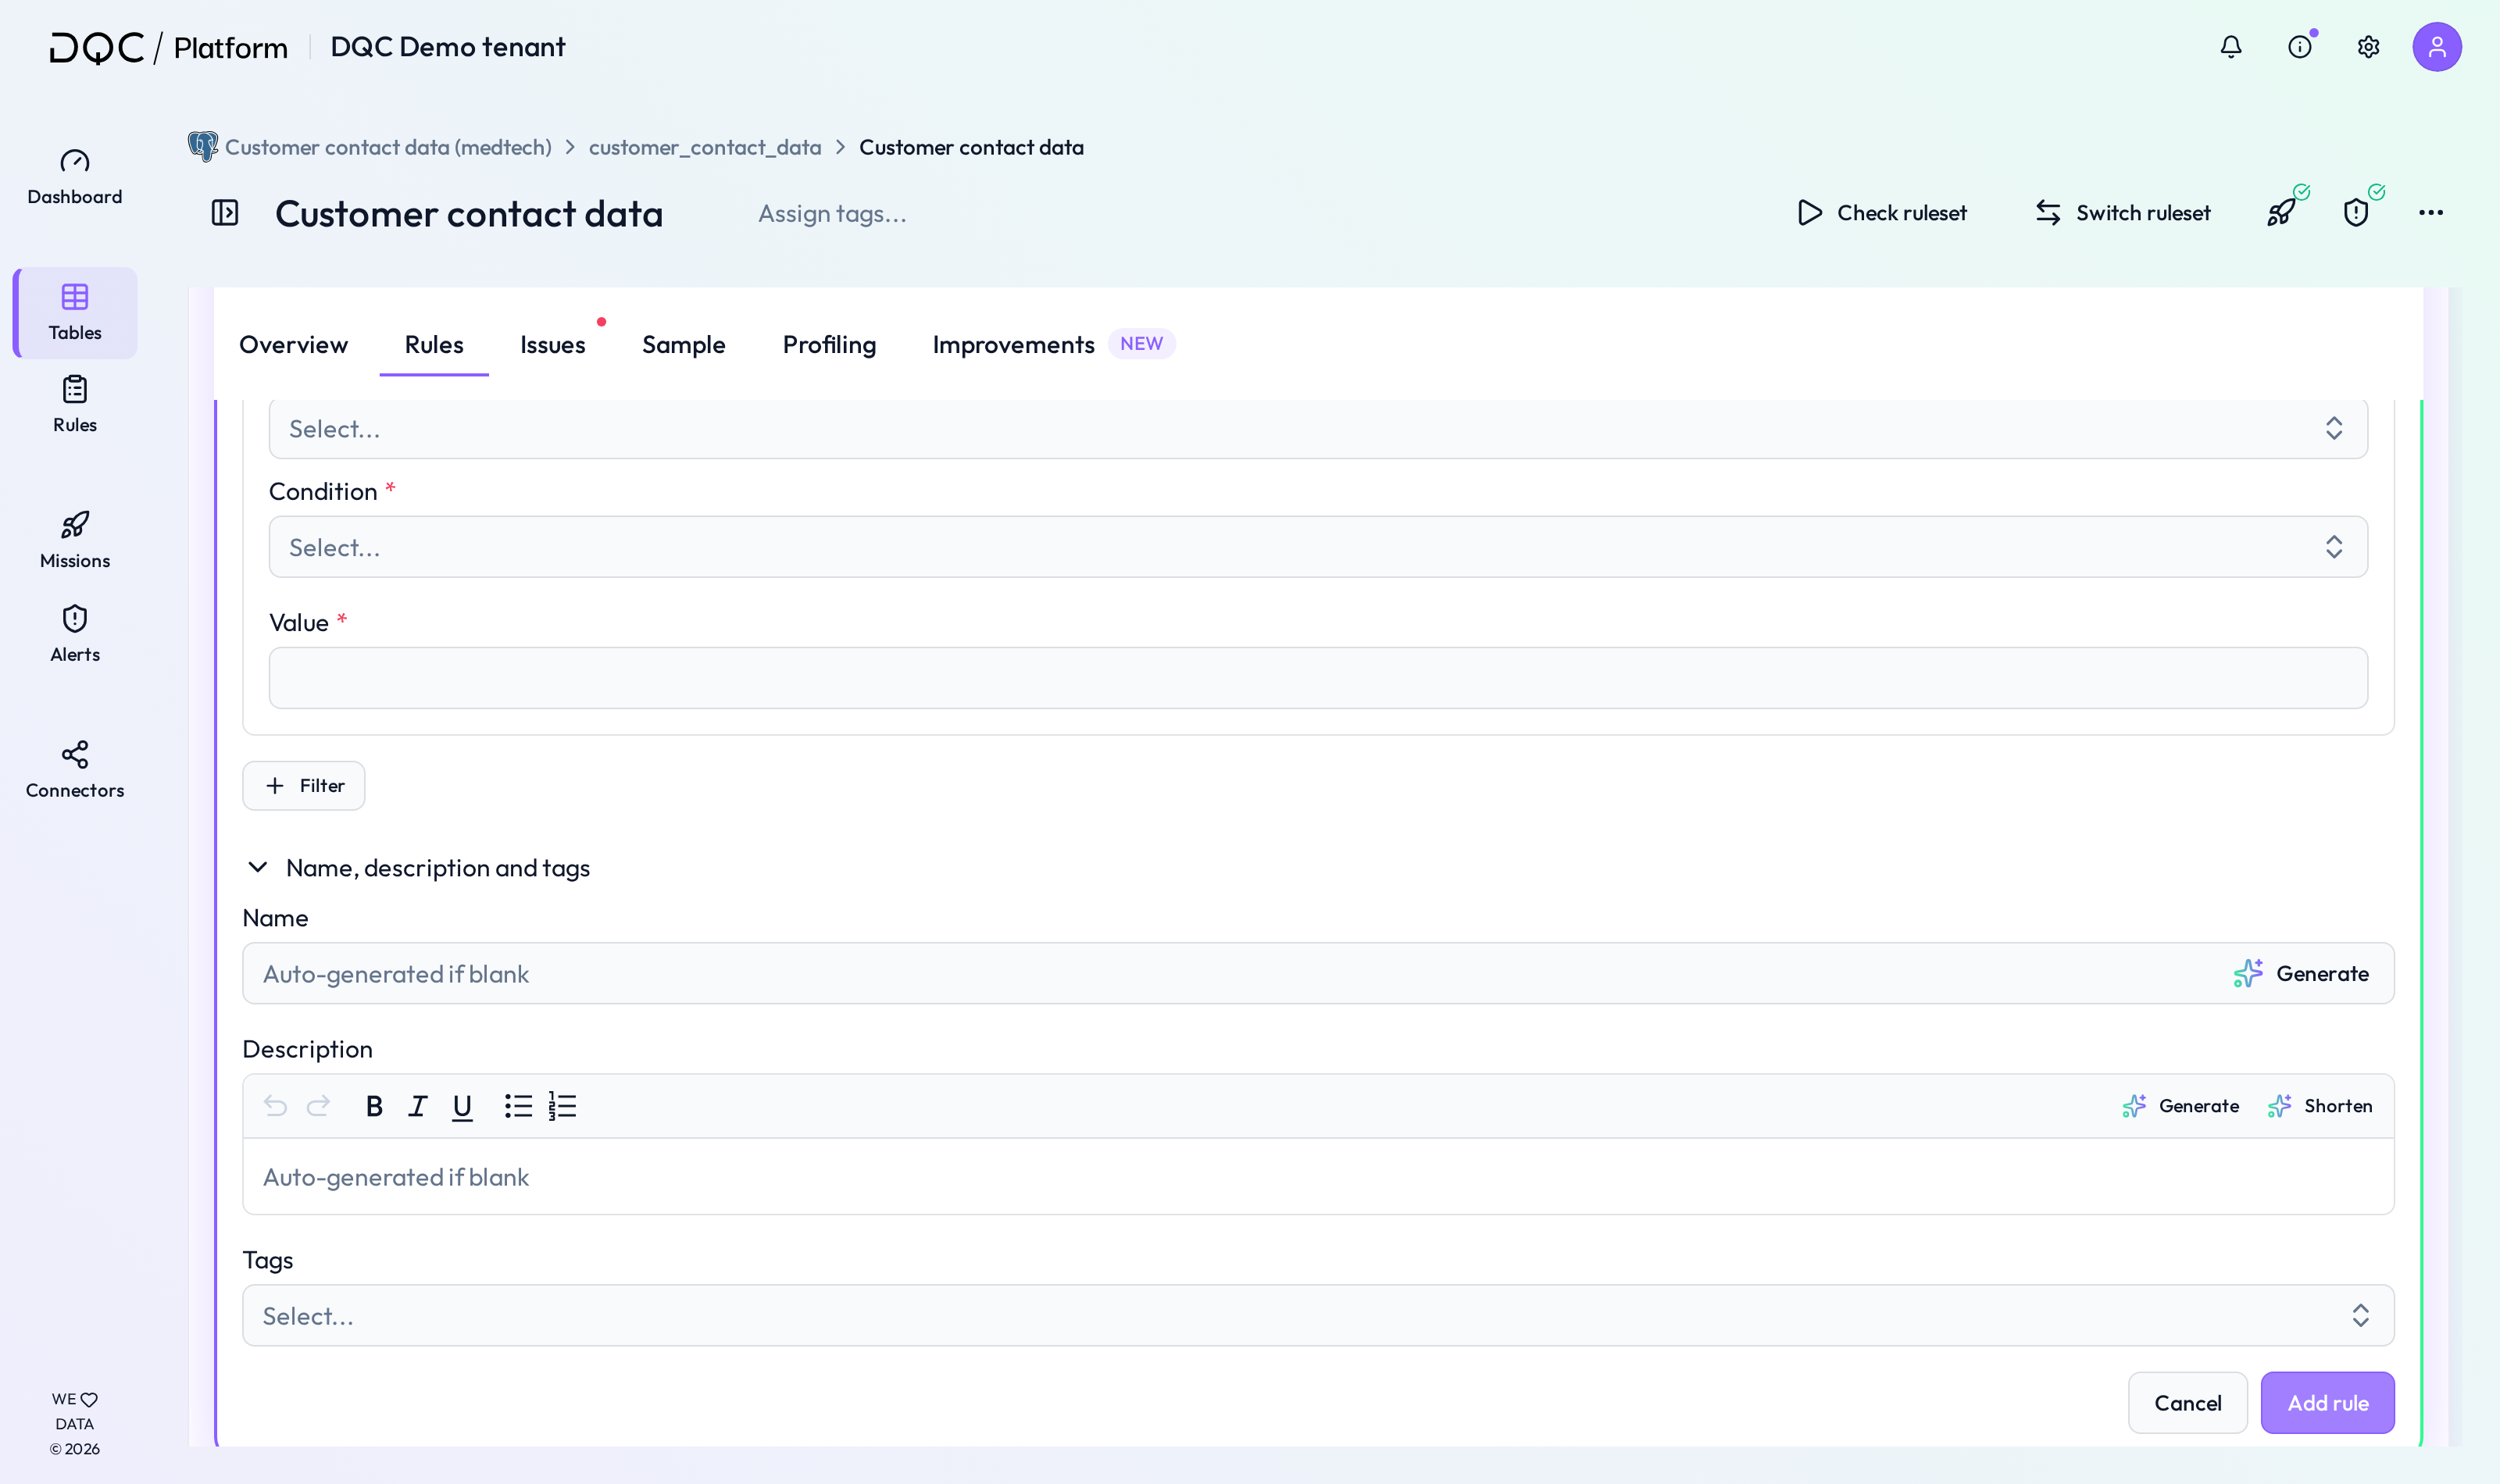This screenshot has height=1484, width=2500.
Task: Open the Tags select dropdown
Action: click(x=1318, y=1316)
